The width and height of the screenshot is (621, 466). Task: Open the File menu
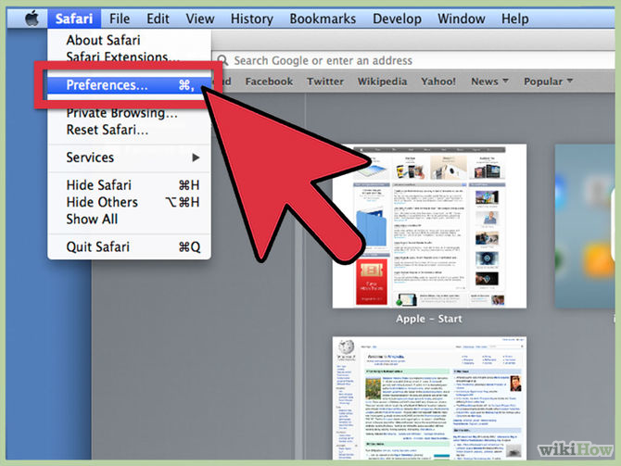[x=120, y=19]
